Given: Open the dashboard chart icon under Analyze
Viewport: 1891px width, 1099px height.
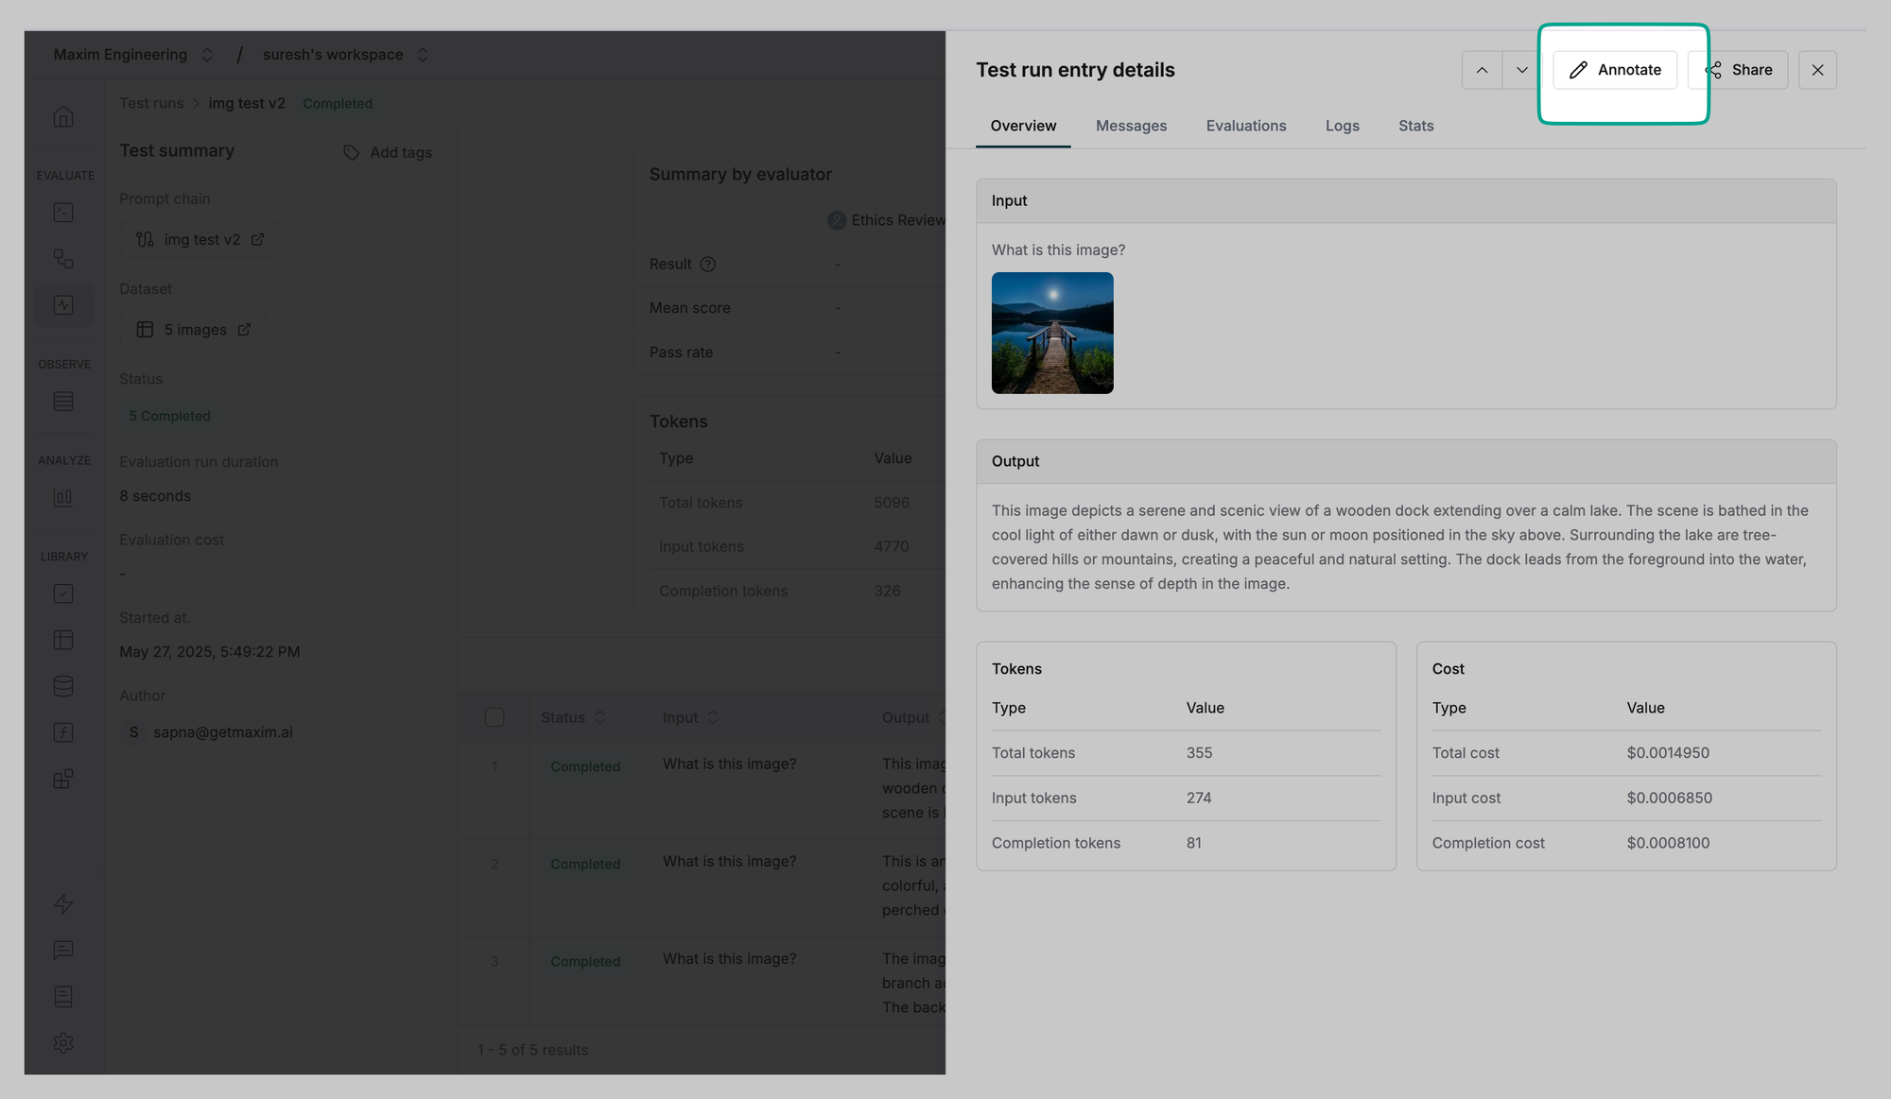Looking at the screenshot, I should [x=63, y=497].
